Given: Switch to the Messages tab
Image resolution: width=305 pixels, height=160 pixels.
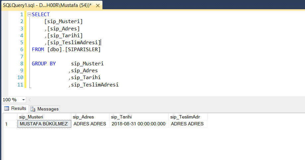Looking at the screenshot, I should tap(44, 109).
